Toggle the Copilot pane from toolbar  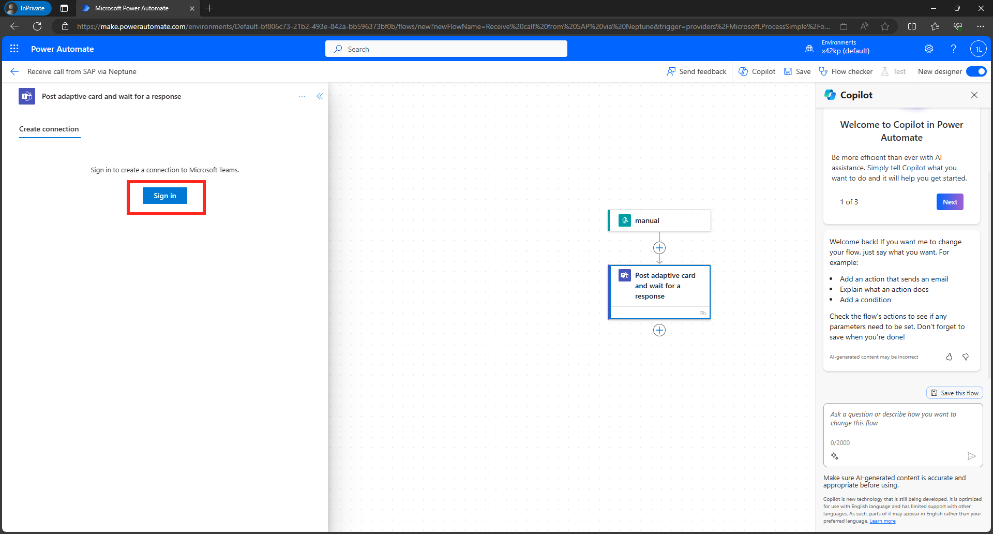757,71
